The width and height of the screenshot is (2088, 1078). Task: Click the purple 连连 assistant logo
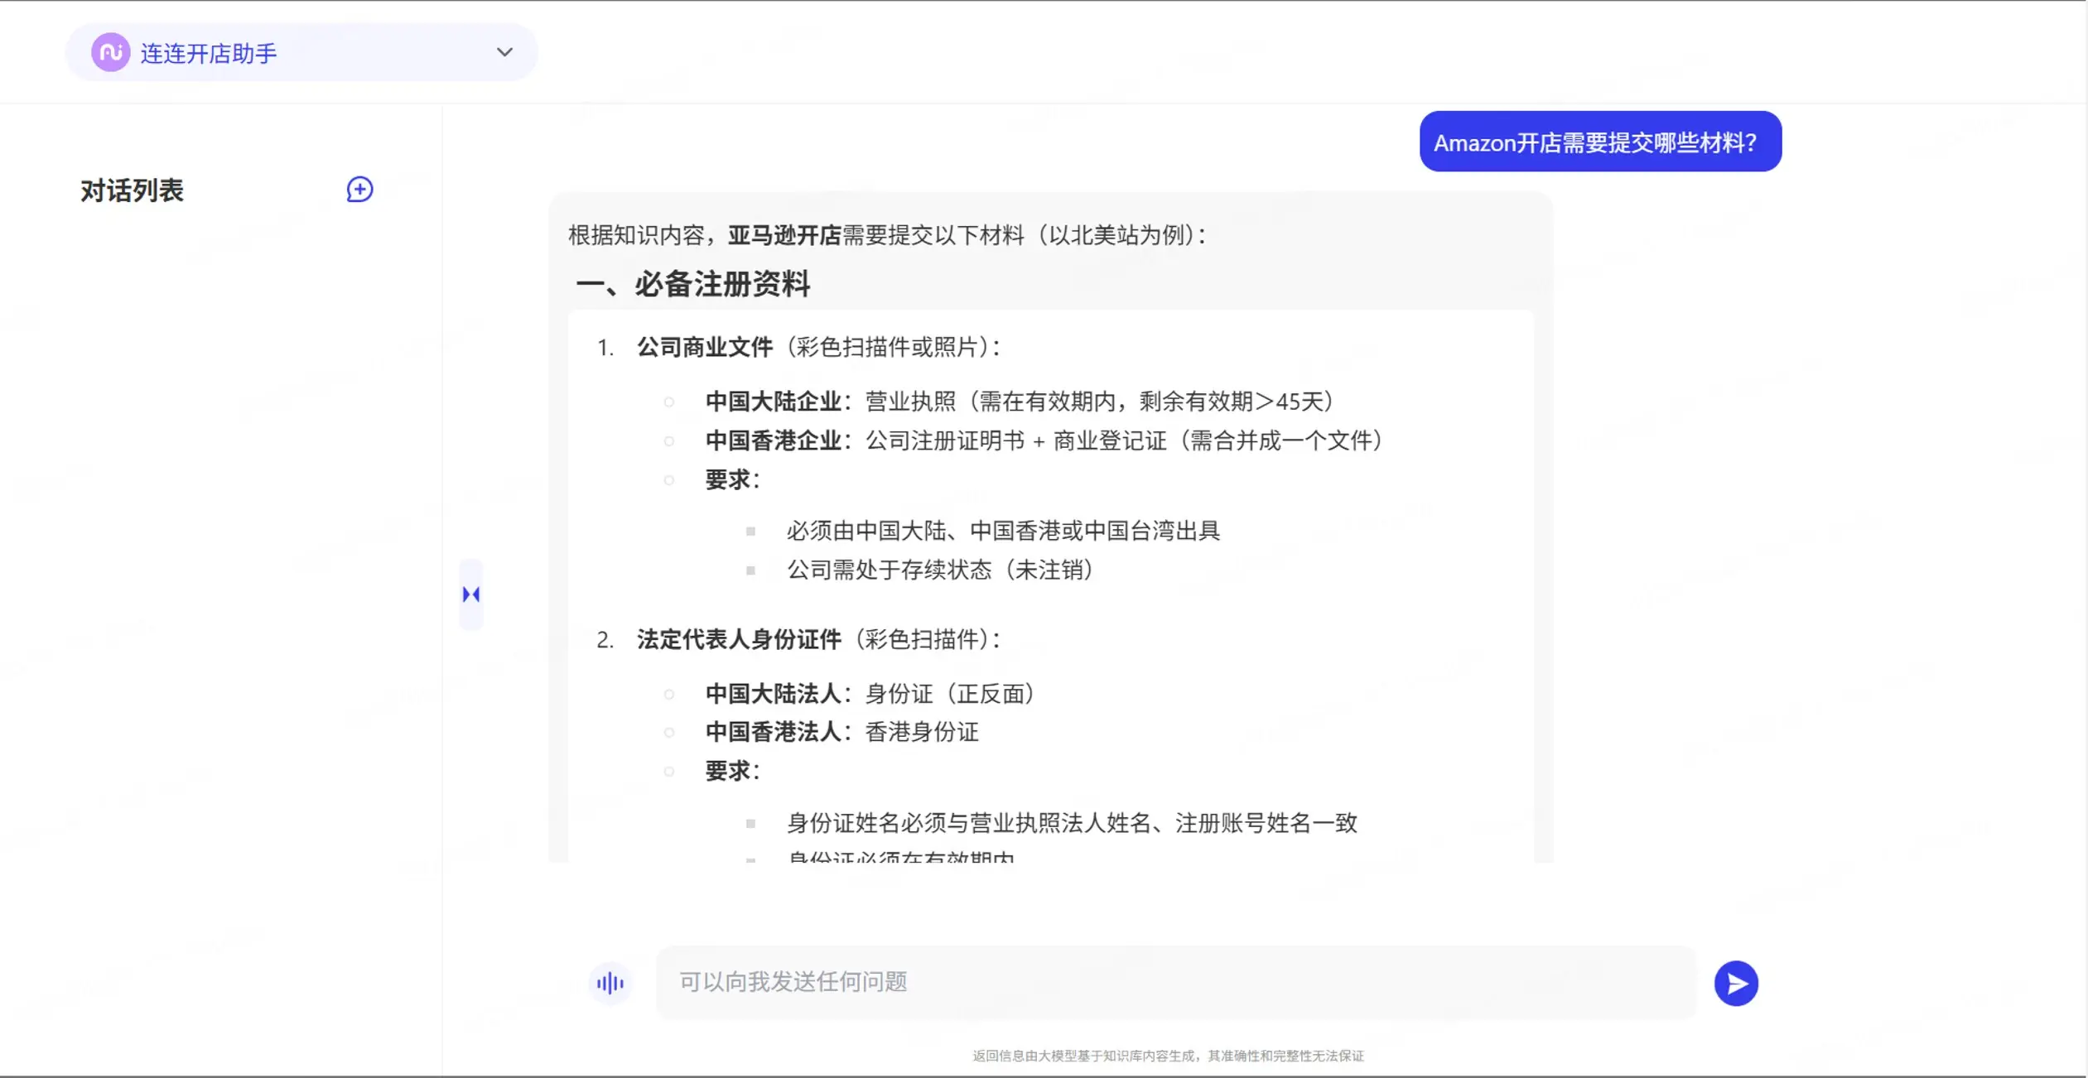tap(110, 53)
